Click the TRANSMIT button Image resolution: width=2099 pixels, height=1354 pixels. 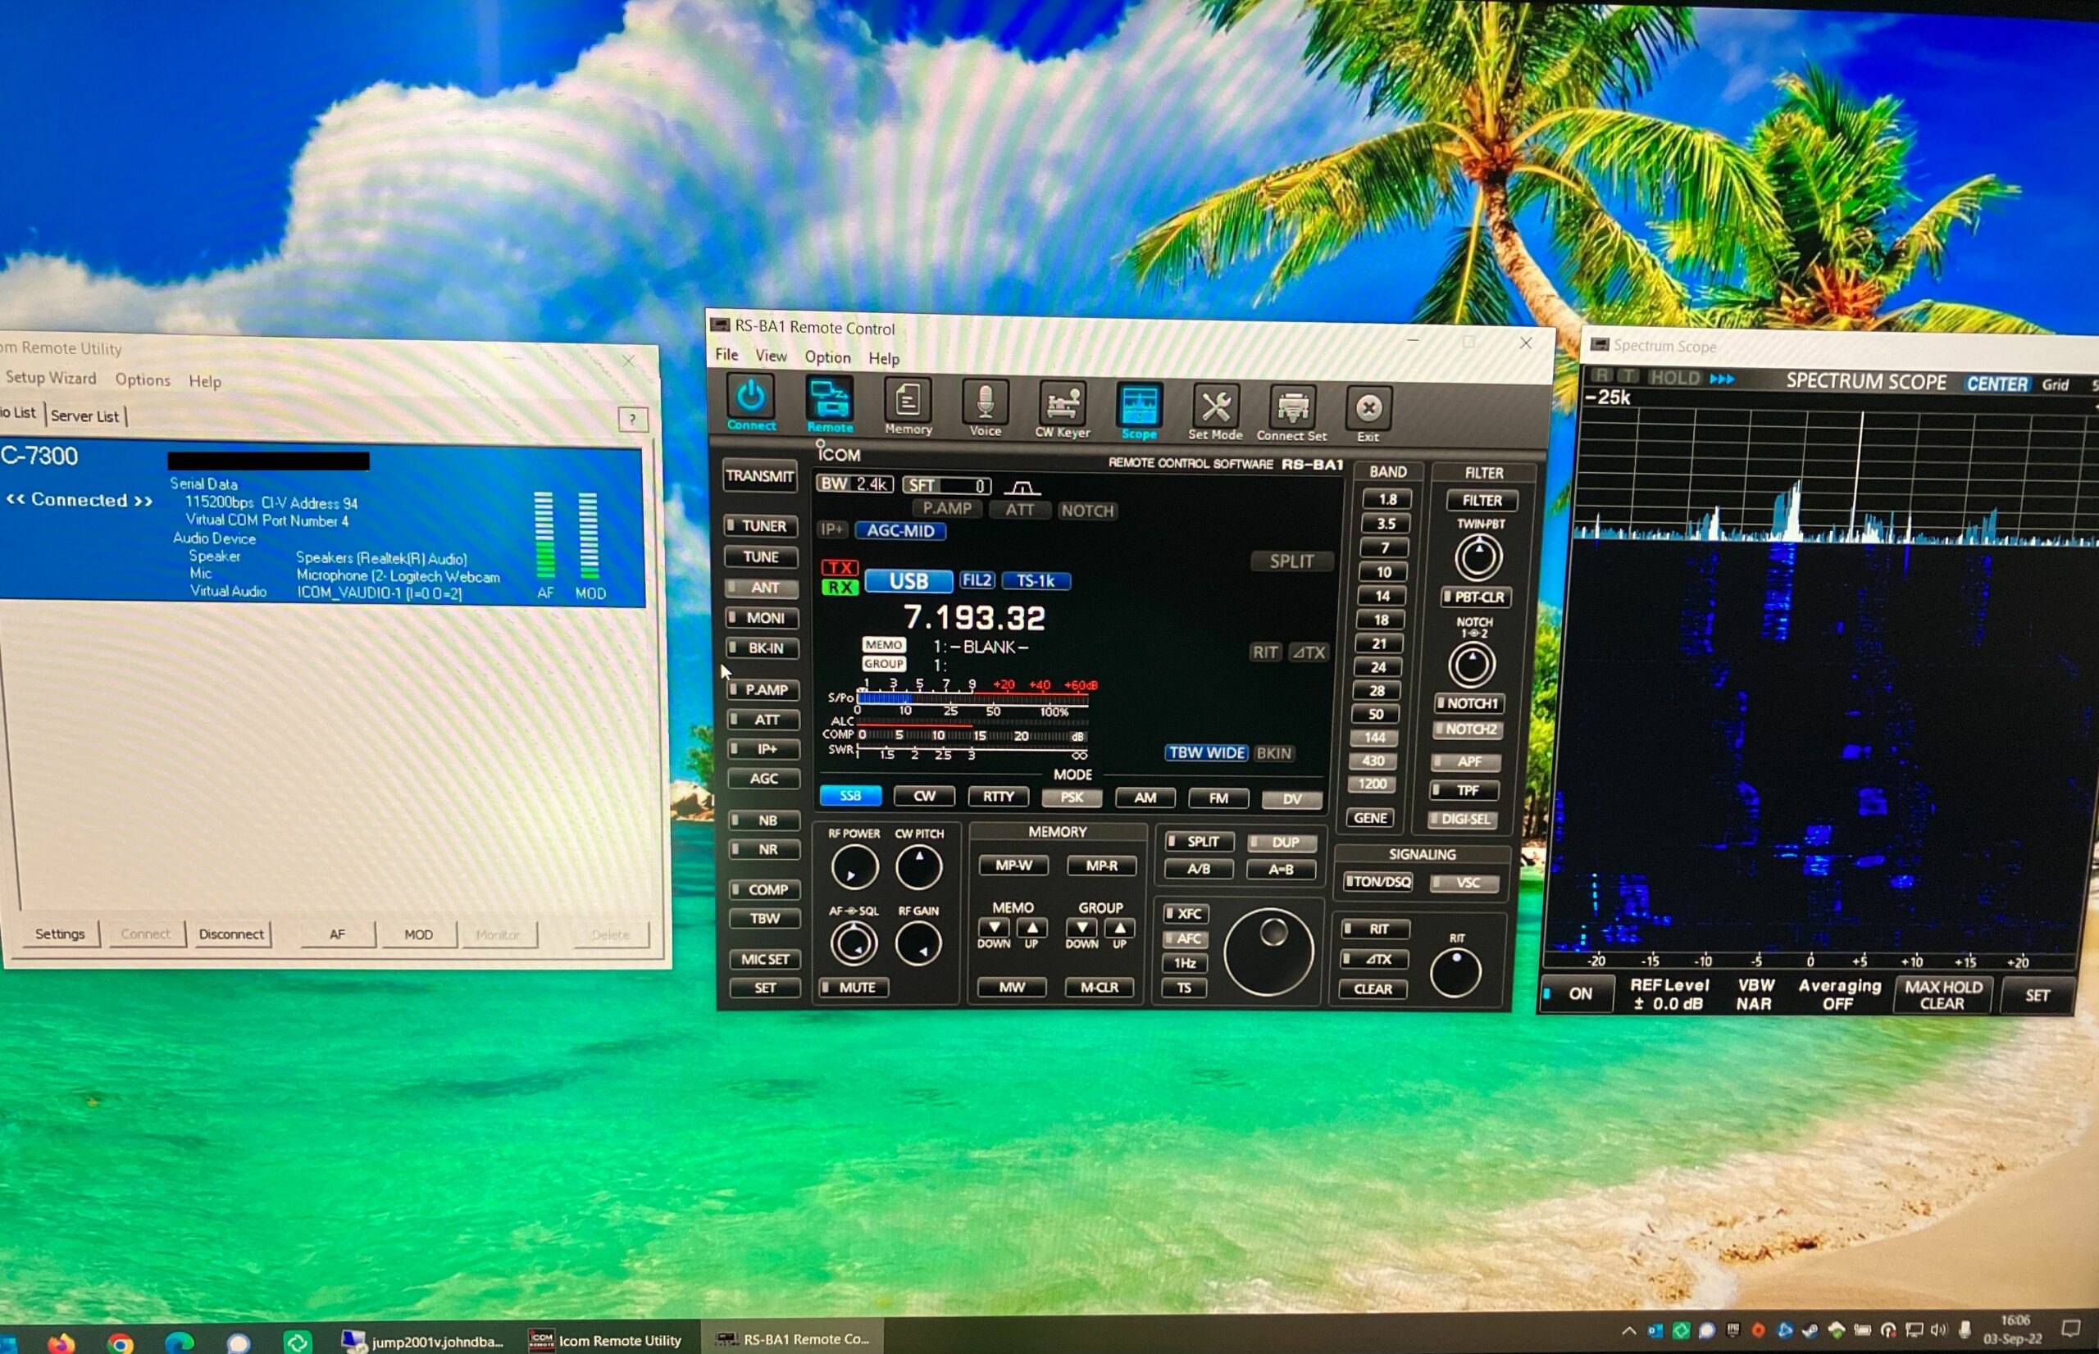760,475
